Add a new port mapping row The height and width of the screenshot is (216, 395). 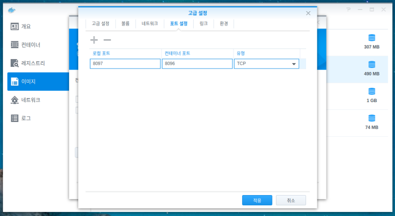[x=94, y=40]
